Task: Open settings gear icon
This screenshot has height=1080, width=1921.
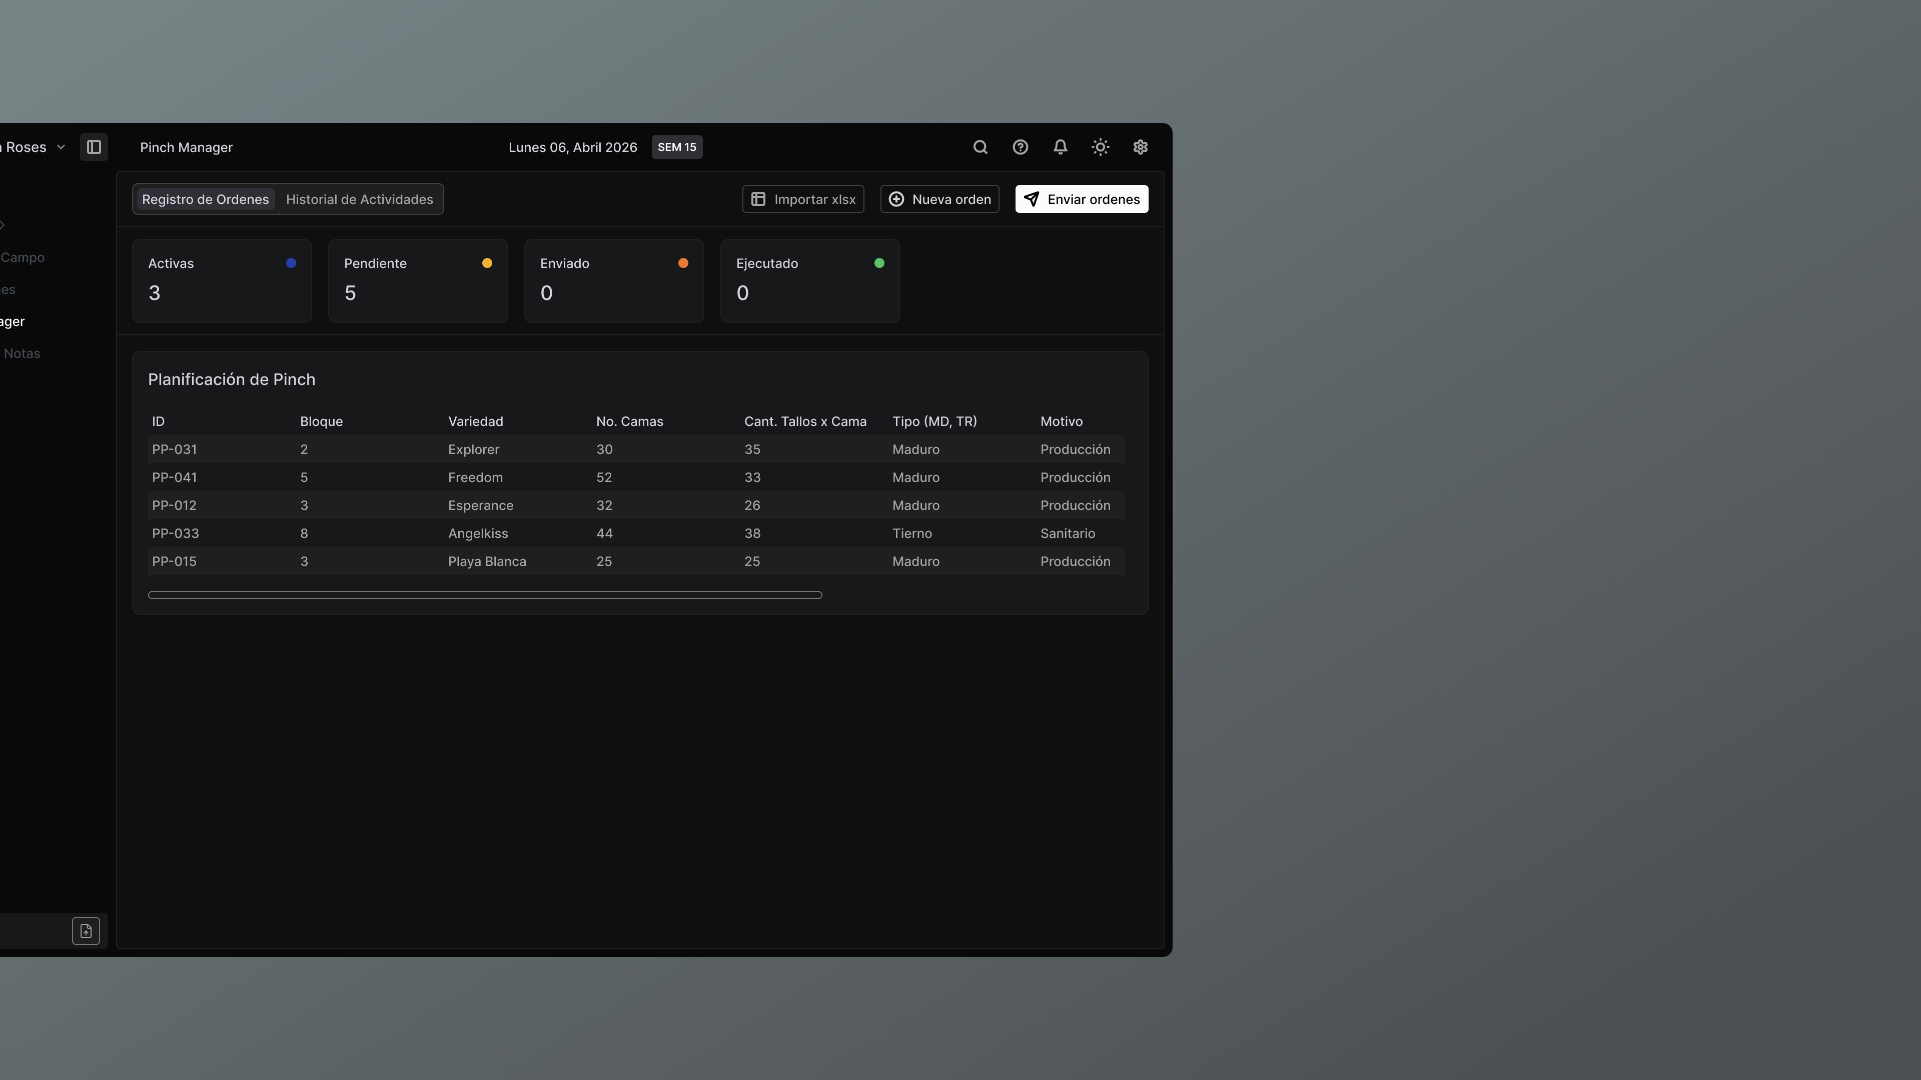Action: tap(1140, 147)
